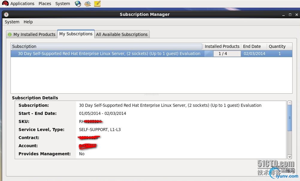Sort by Installed Products column header

tap(222, 46)
